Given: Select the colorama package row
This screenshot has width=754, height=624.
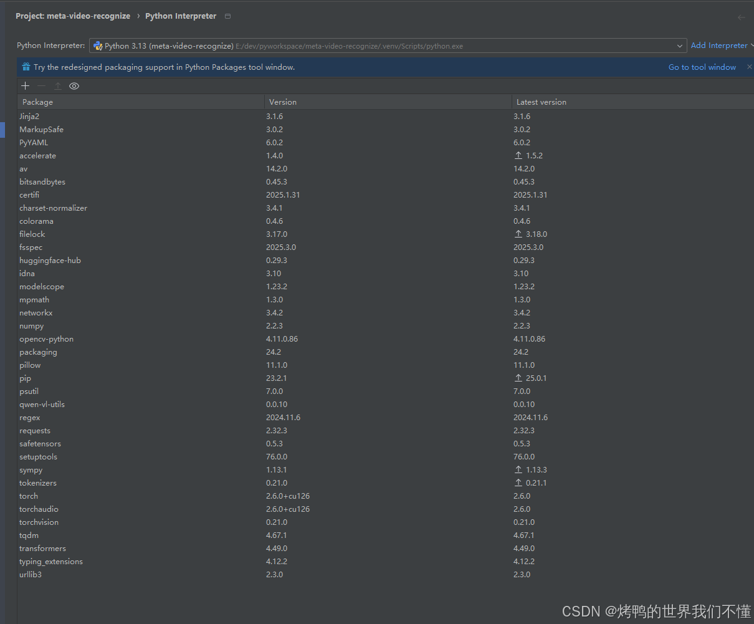Looking at the screenshot, I should coord(386,221).
